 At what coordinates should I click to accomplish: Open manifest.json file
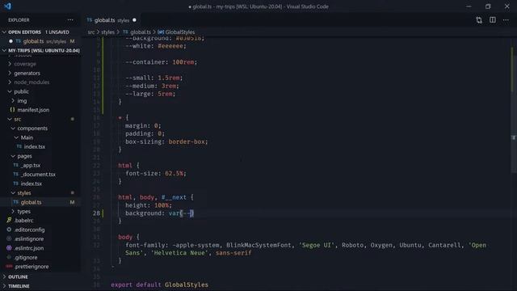[40, 110]
